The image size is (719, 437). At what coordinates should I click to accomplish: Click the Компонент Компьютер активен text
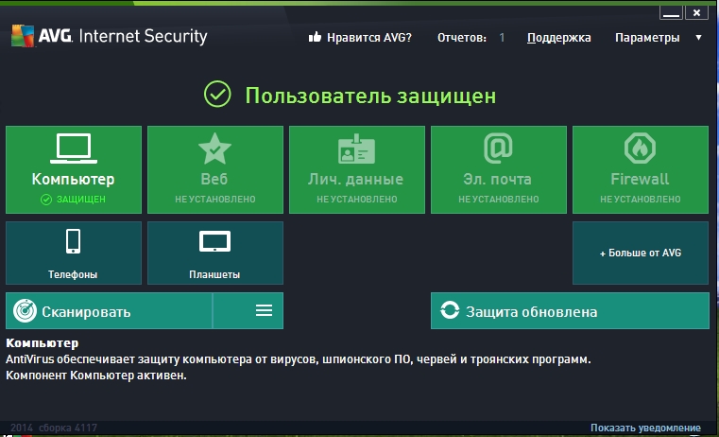pos(96,376)
